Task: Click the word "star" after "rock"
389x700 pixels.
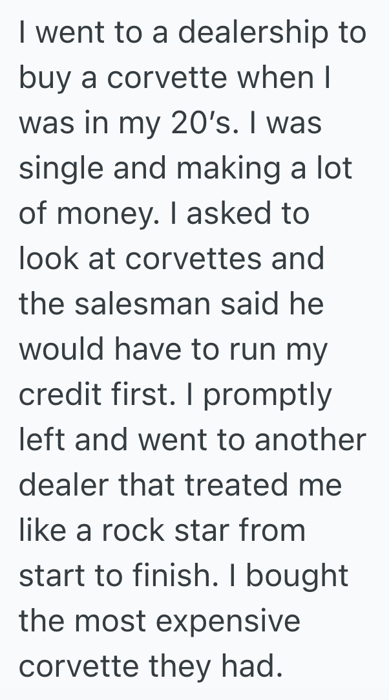Action: click(x=191, y=530)
